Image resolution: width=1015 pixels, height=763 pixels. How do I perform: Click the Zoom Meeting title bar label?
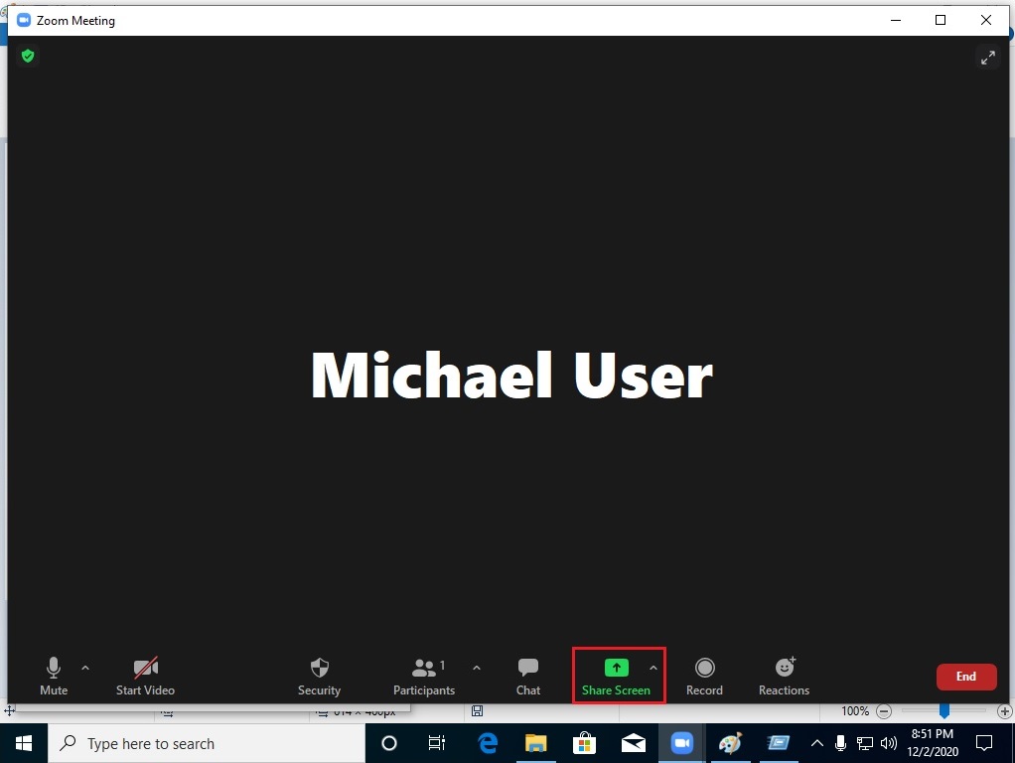(x=77, y=20)
